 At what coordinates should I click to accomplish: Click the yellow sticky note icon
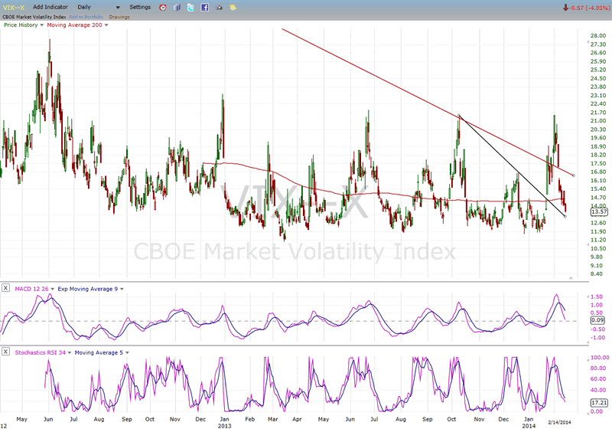tap(233, 8)
